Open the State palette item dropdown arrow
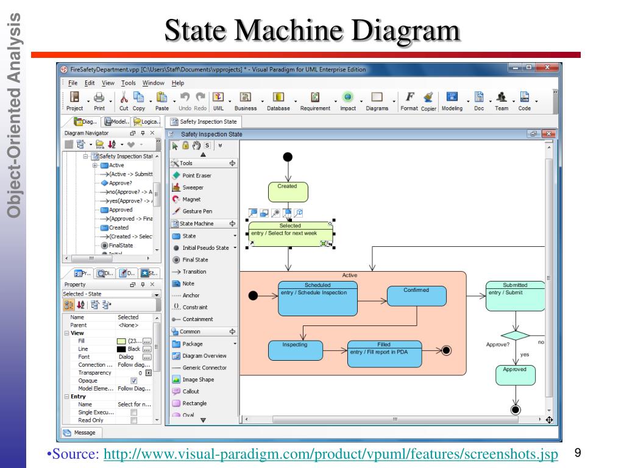This screenshot has width=624, height=468. (x=235, y=236)
